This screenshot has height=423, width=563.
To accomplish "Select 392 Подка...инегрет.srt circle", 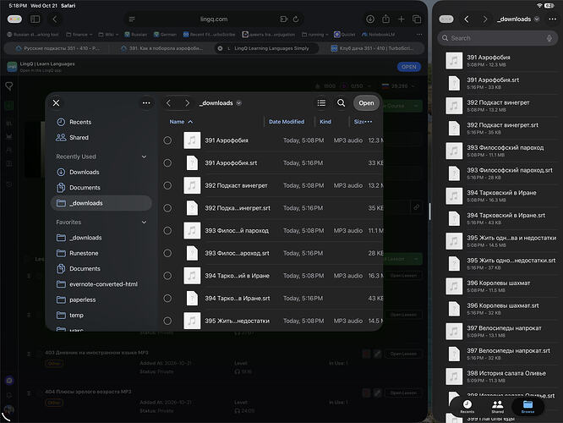I will [167, 208].
